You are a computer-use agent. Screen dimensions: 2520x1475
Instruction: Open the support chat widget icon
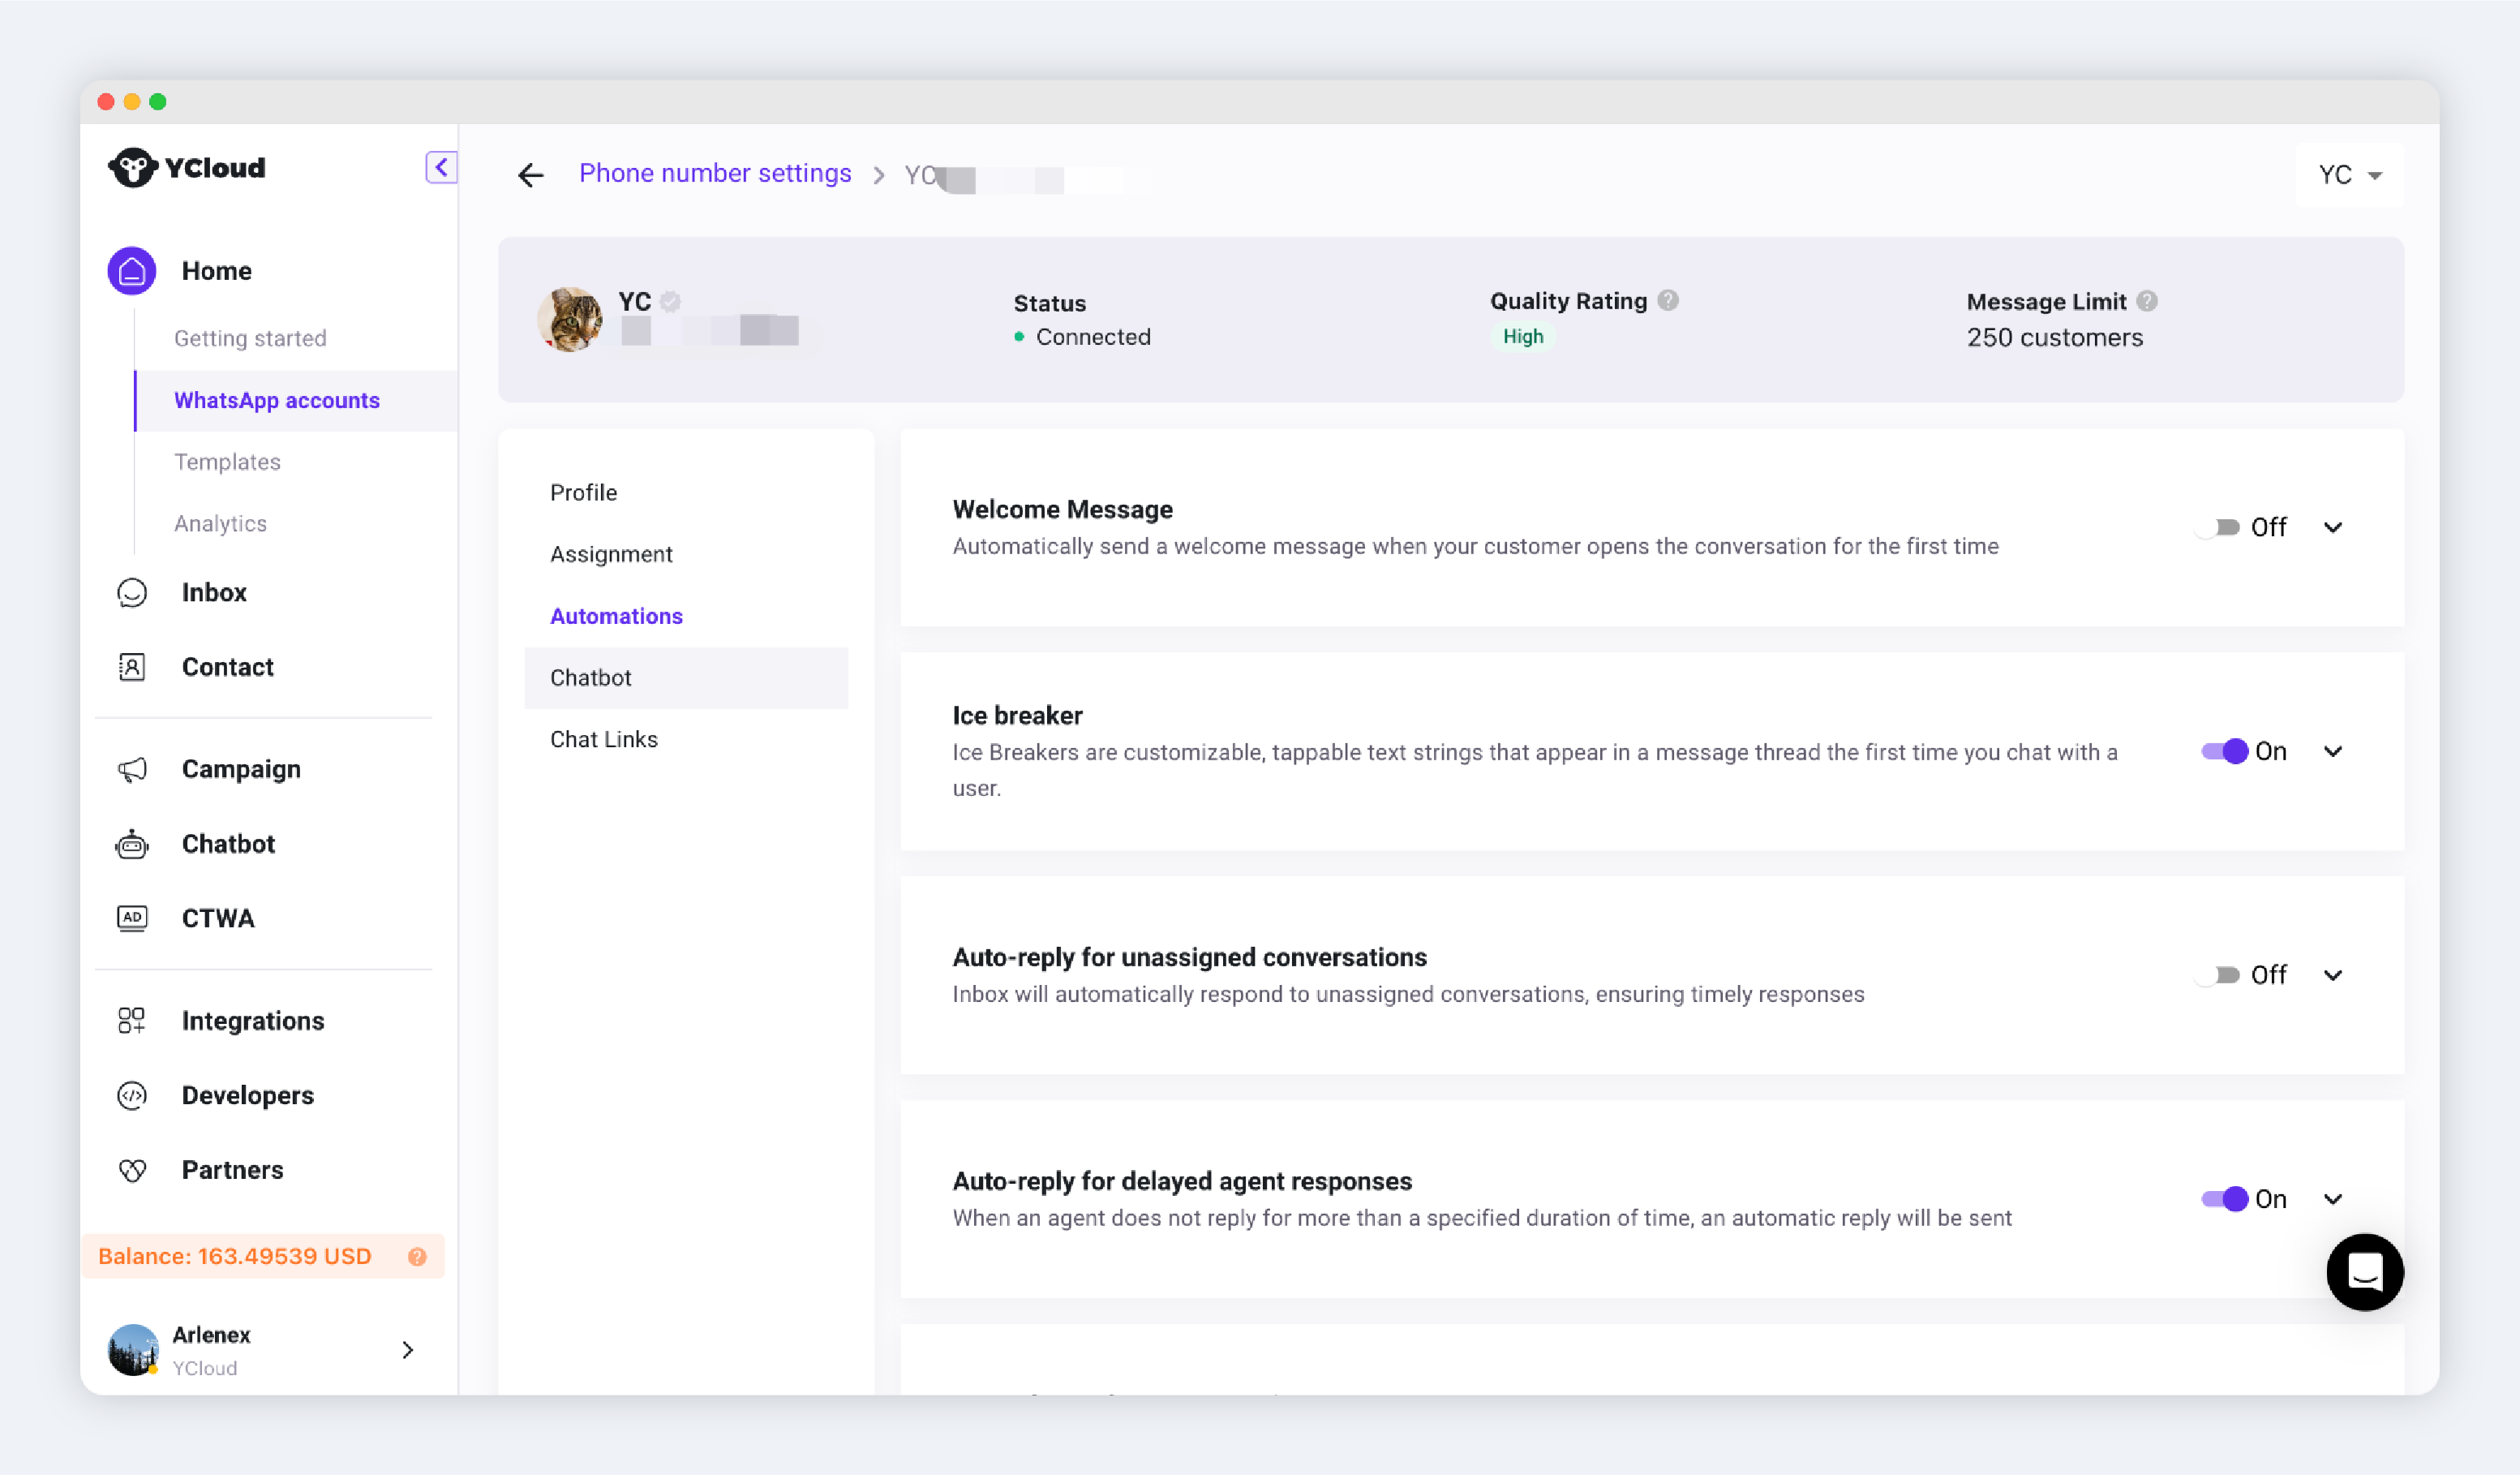(x=2364, y=1272)
